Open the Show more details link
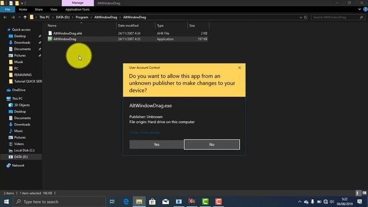This screenshot has width=368, height=207. pos(144,133)
